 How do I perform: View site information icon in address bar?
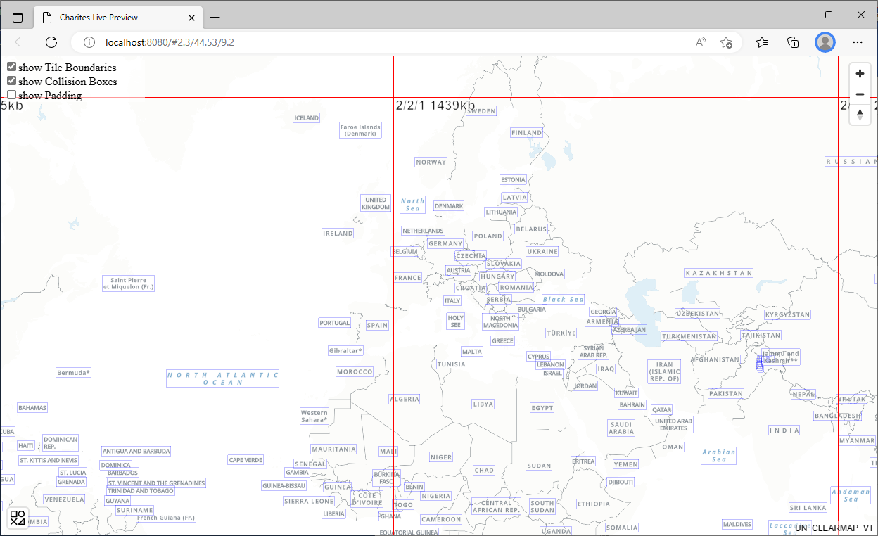(x=89, y=42)
